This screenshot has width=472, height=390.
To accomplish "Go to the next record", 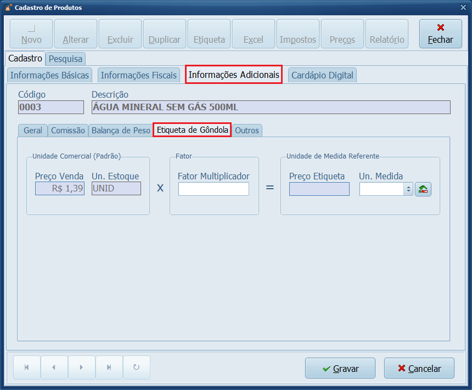I will pos(81,368).
